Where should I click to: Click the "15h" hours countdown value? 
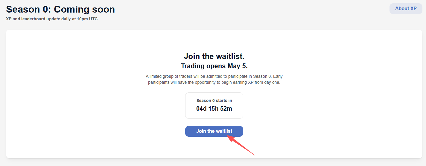[214, 109]
